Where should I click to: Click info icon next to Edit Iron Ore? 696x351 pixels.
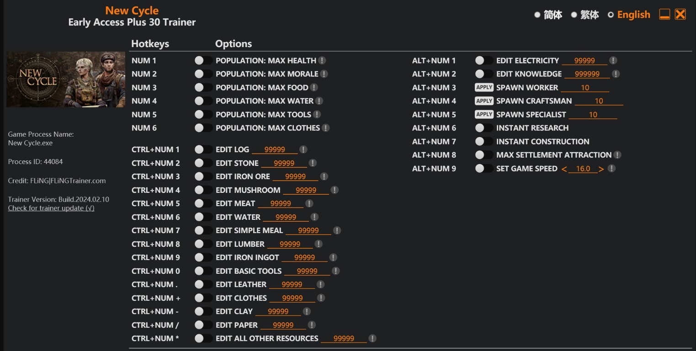click(x=324, y=176)
